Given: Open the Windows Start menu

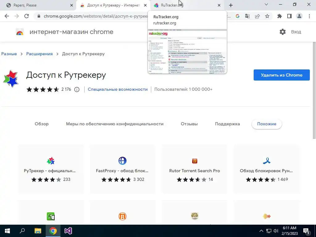Looking at the screenshot, I should coord(7,231).
